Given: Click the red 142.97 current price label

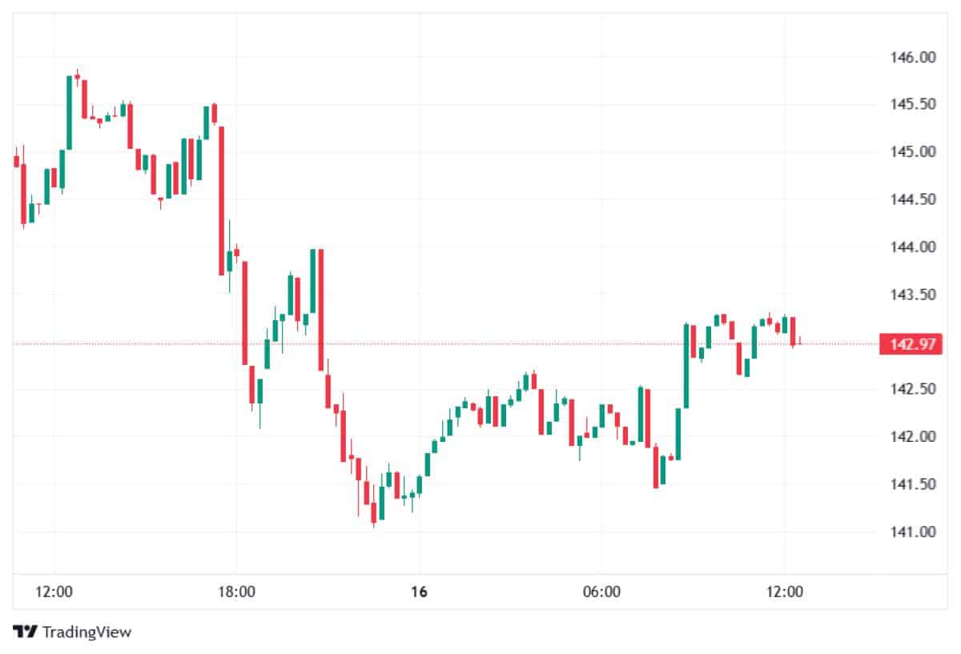Looking at the screenshot, I should click(x=910, y=344).
